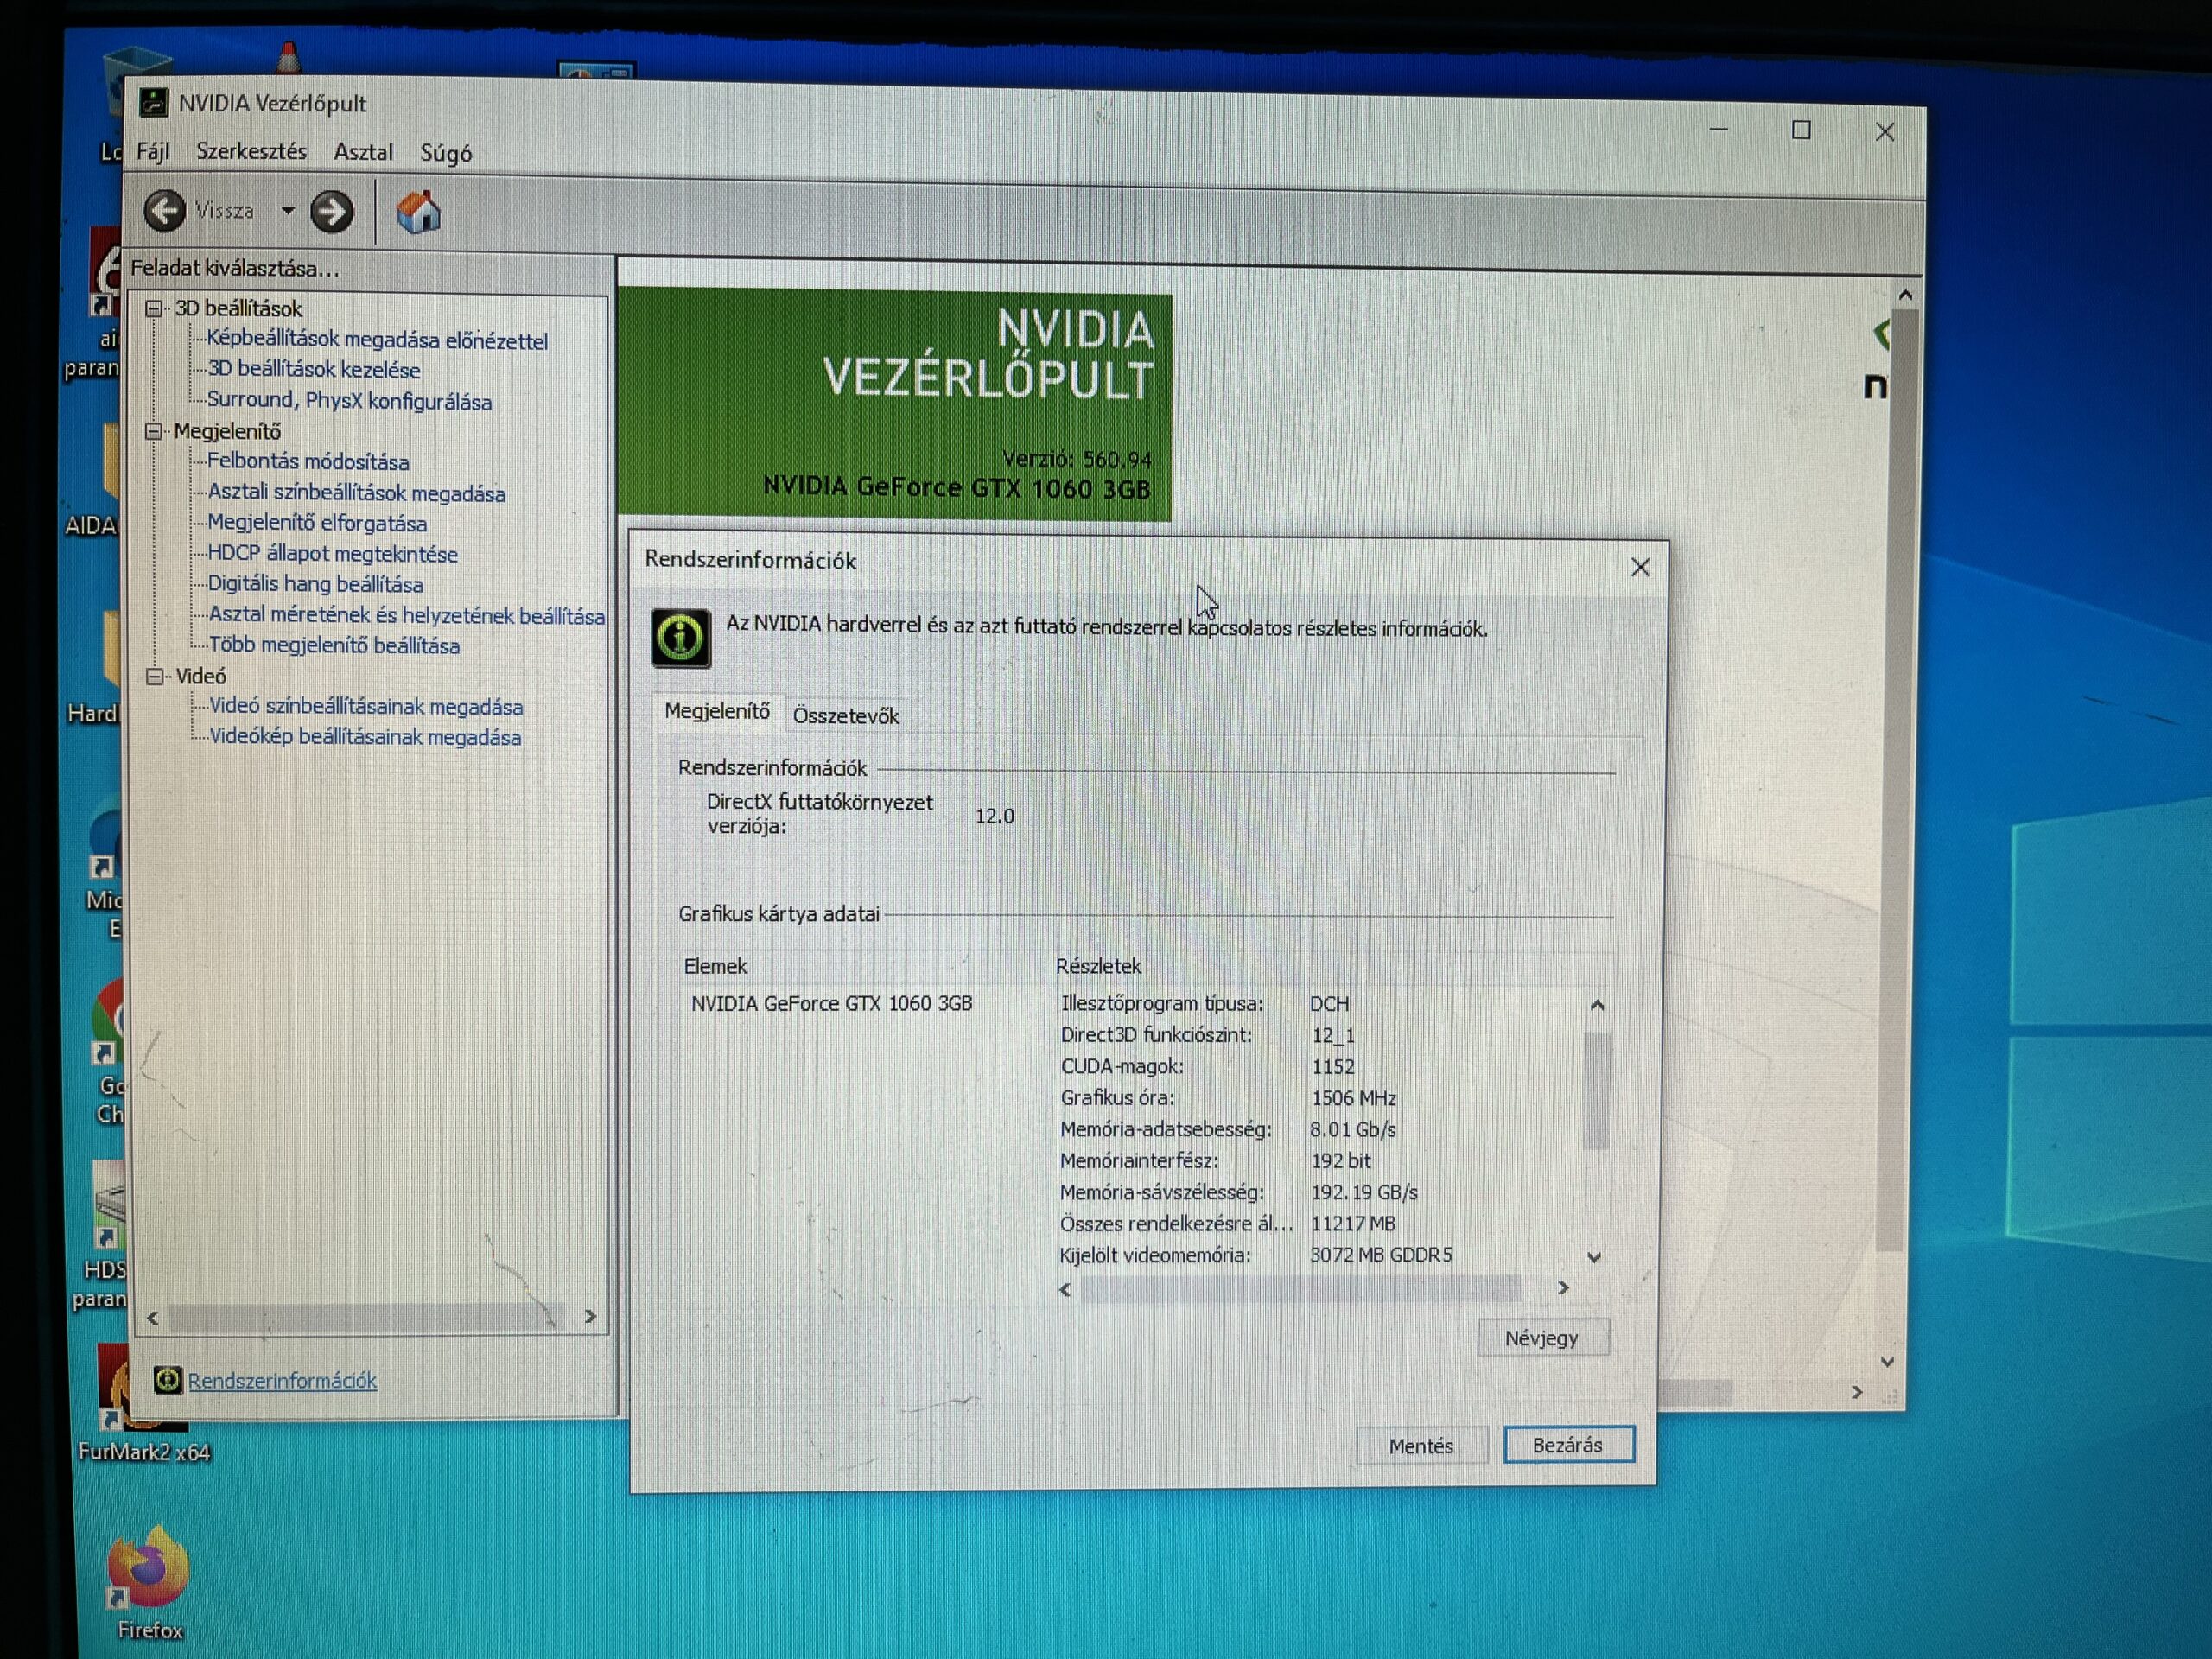Click the Bezárás button
Viewport: 2212px width, 1659px height.
point(1568,1445)
